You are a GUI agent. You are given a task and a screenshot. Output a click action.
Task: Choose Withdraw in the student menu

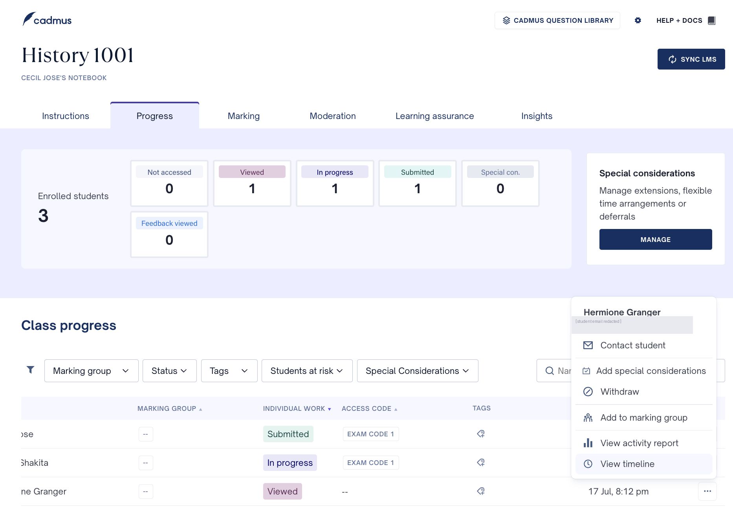644,392
